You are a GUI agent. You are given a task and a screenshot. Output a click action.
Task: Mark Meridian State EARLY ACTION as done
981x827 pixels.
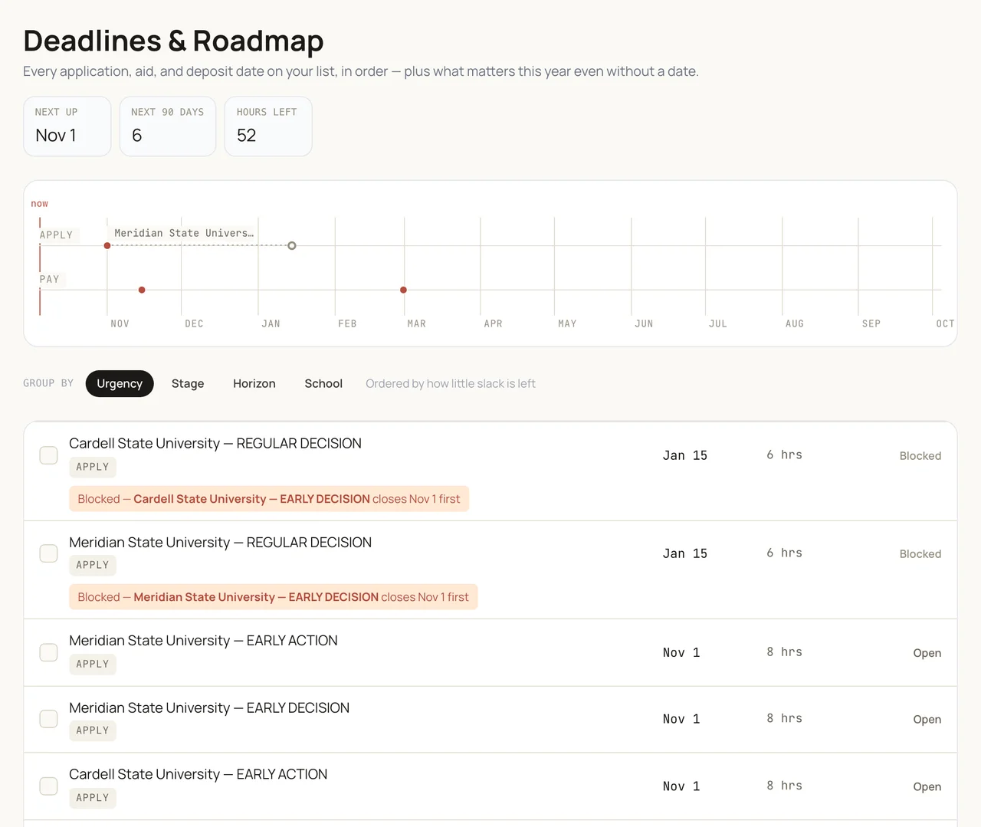(x=48, y=652)
